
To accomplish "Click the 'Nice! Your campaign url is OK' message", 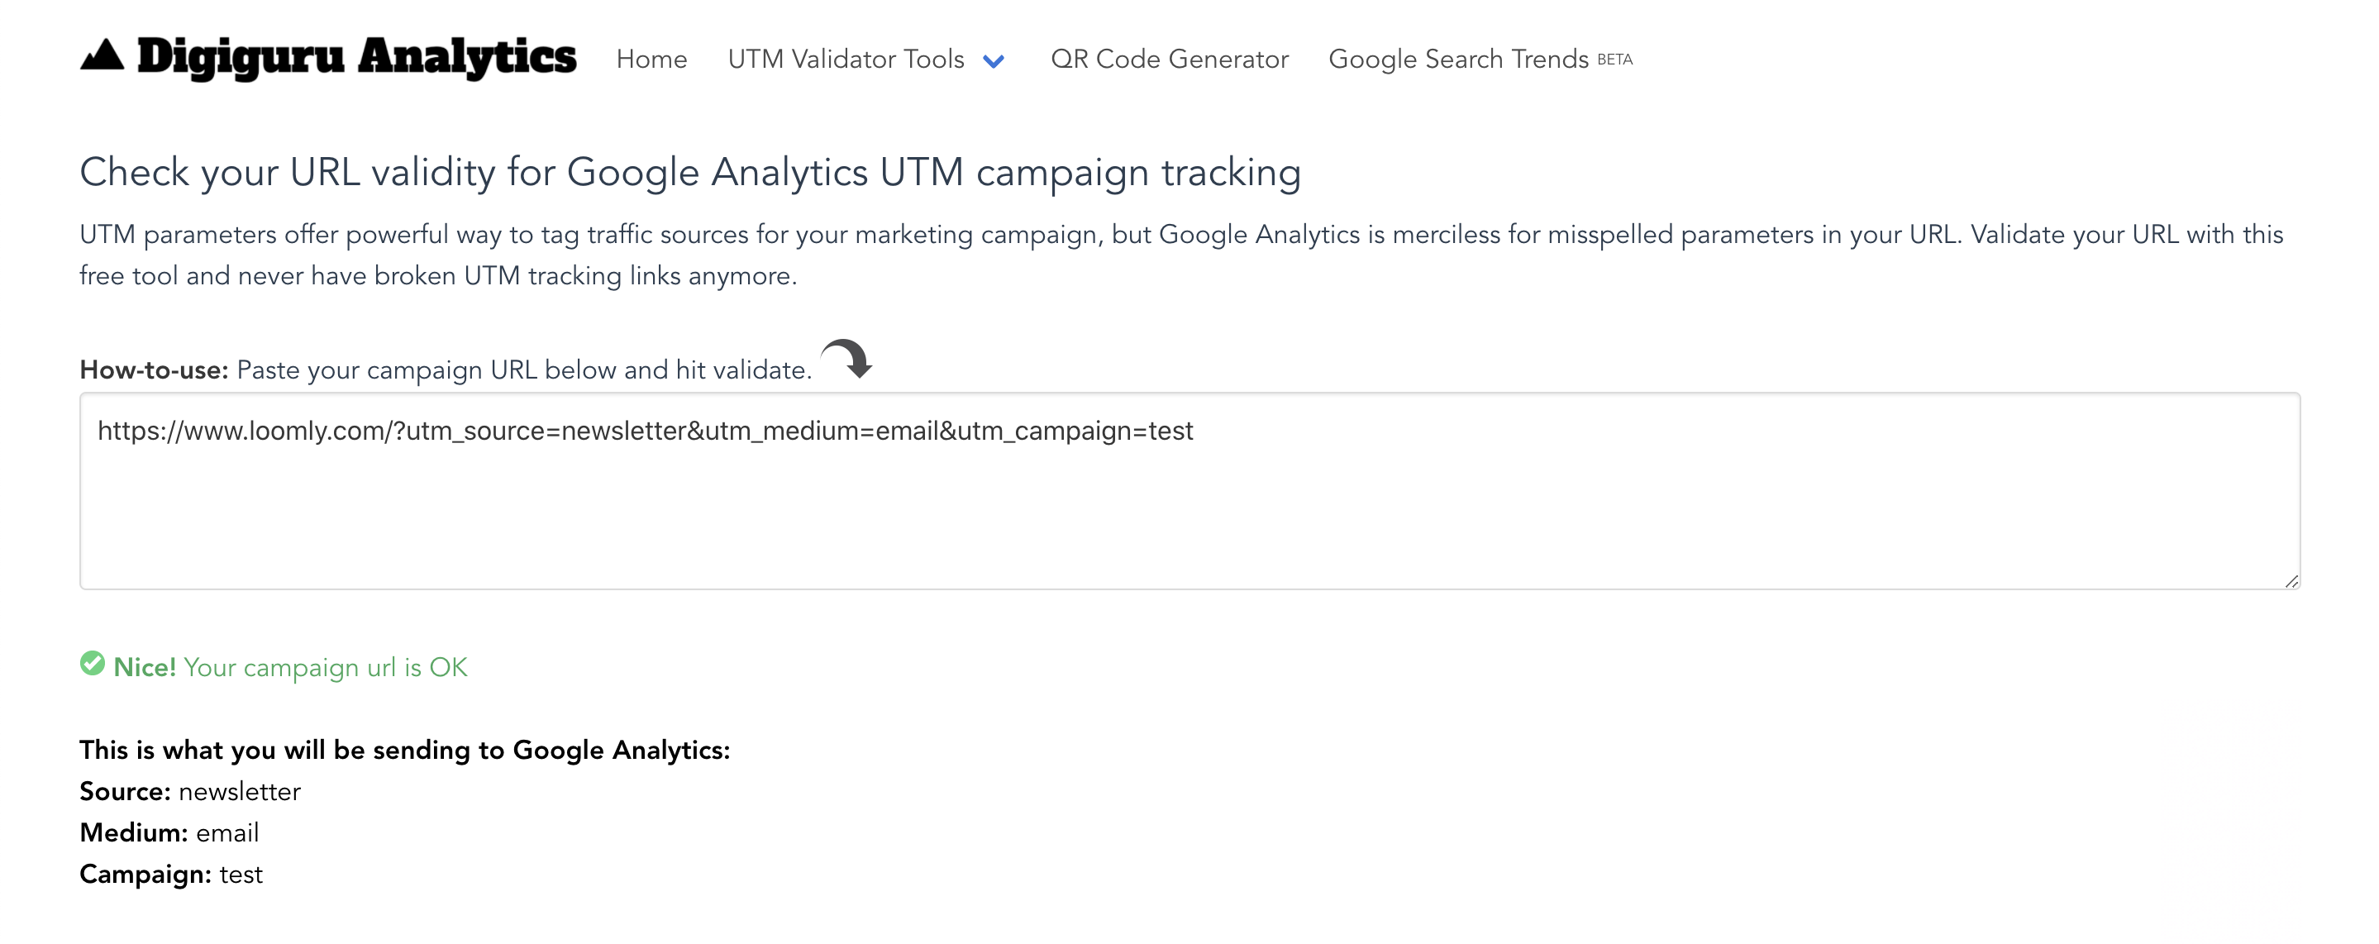I will pyautogui.click(x=289, y=667).
